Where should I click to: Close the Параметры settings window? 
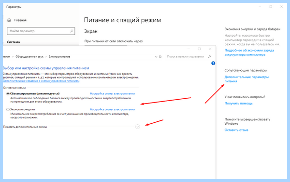point(281,7)
